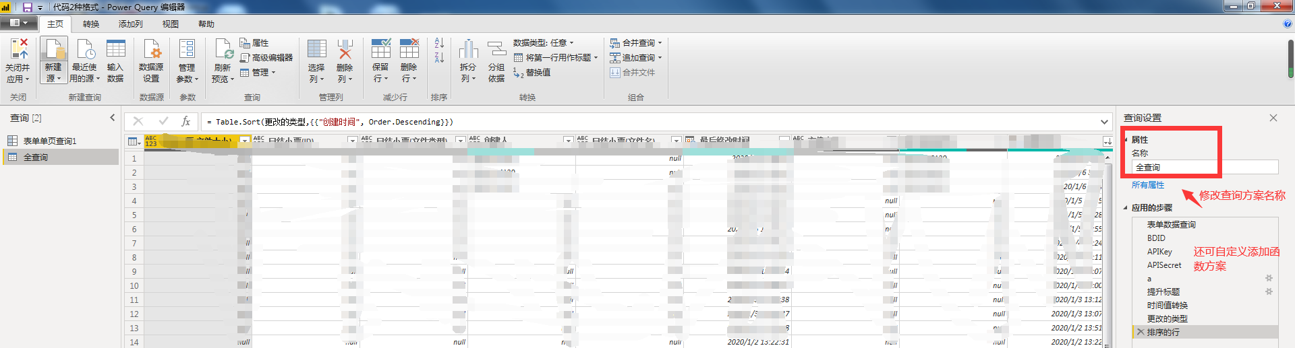Expand the formula bar with the chevron
The height and width of the screenshot is (348, 1295).
1104,122
